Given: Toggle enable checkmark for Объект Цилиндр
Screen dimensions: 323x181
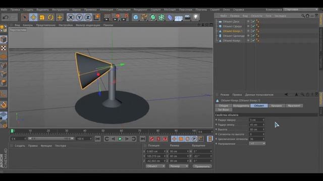Looking at the screenshot, I should coord(253,36).
